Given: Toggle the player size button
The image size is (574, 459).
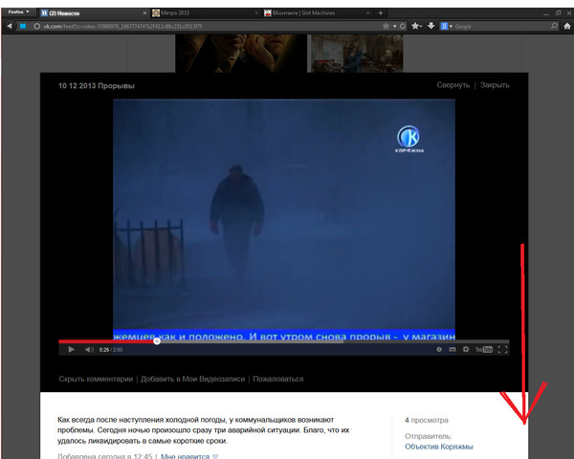Looking at the screenshot, I should (x=452, y=350).
